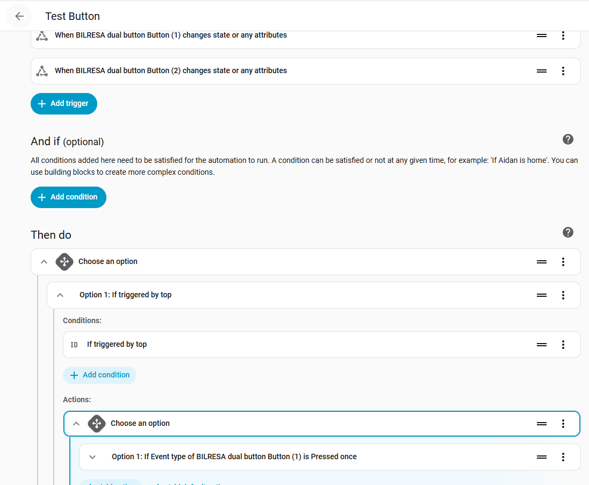Click the Add trigger button
Screen dimensions: 589x485
click(x=64, y=104)
